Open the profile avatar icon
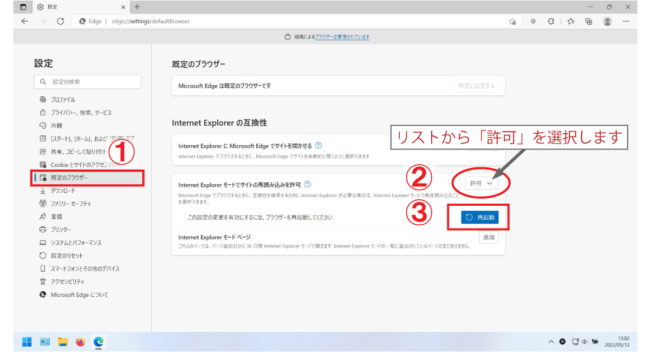 607,22
